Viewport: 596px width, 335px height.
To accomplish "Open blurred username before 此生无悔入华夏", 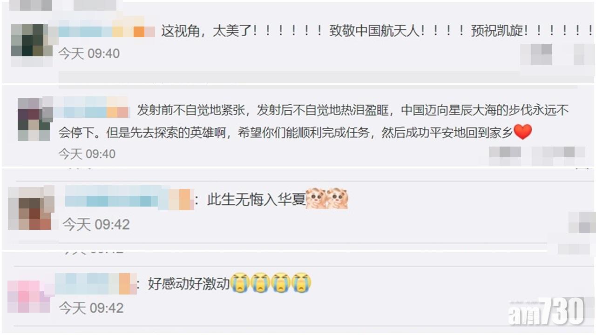I will click(129, 197).
